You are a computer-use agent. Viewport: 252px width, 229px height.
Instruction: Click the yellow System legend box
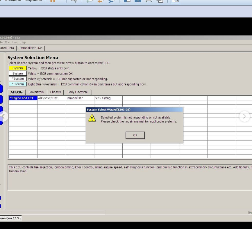pos(18,68)
